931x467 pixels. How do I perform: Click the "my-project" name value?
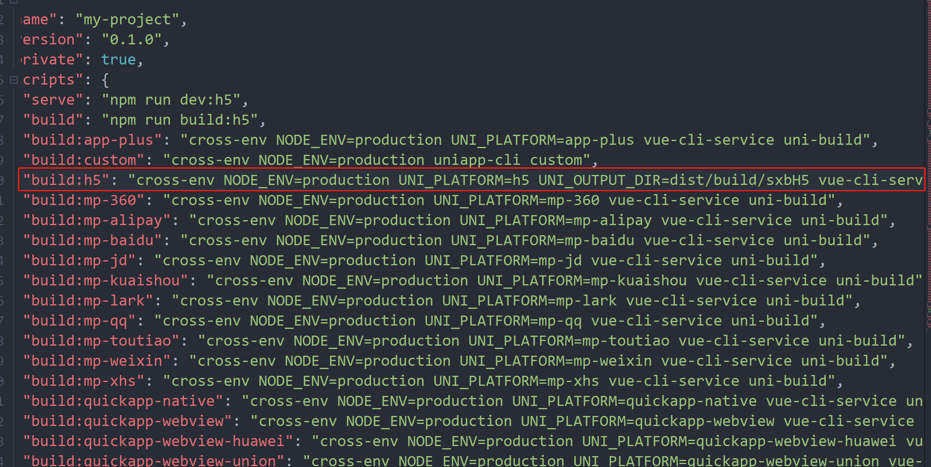click(127, 20)
